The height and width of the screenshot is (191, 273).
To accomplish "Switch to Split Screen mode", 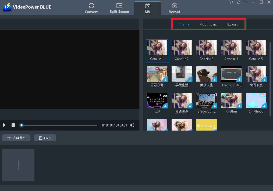I will pos(119,8).
